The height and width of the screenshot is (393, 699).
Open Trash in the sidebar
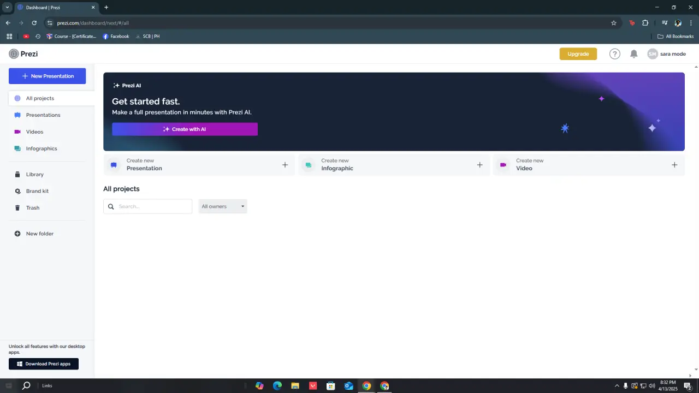(x=33, y=207)
